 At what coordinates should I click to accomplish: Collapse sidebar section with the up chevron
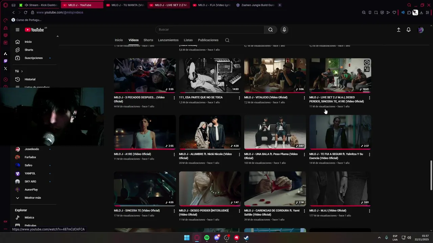point(58,36)
